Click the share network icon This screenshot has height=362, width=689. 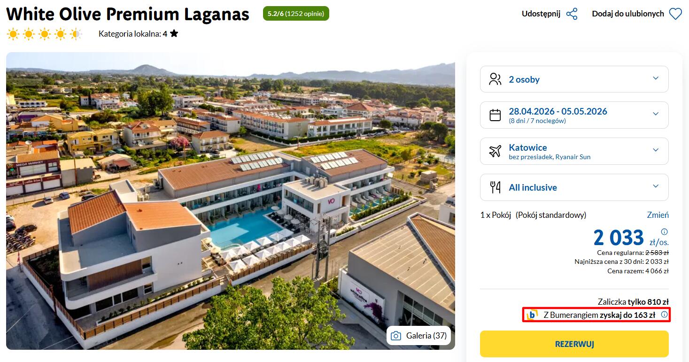click(572, 14)
